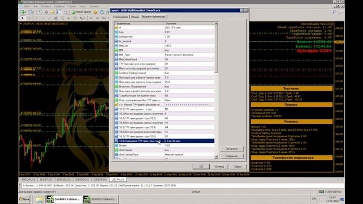Viewport: 363px width, 204px height.
Task: Toggle the yellow Navigator folder icon
Action: point(53,12)
